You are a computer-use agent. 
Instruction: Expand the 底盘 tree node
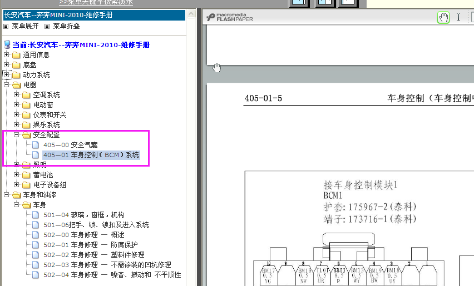click(6, 64)
